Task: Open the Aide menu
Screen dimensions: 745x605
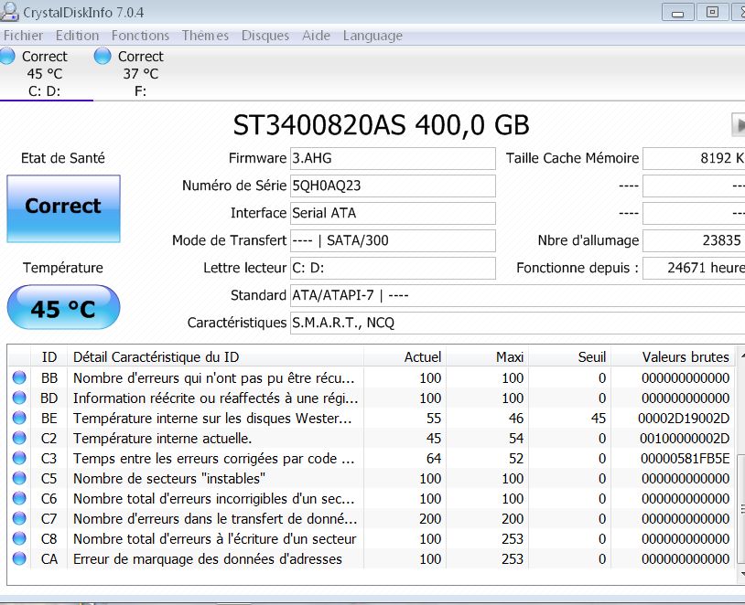Action: pyautogui.click(x=316, y=36)
